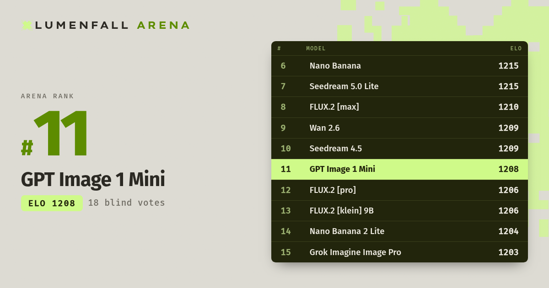Sort by the MODEL column header
549x288 pixels.
(x=316, y=48)
